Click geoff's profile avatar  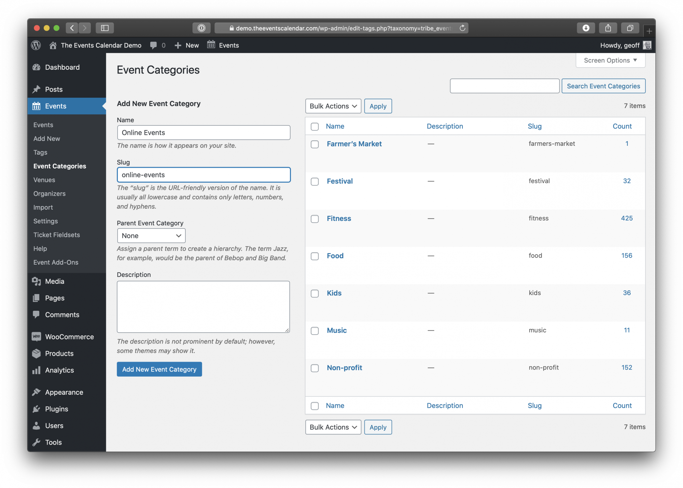click(x=647, y=45)
